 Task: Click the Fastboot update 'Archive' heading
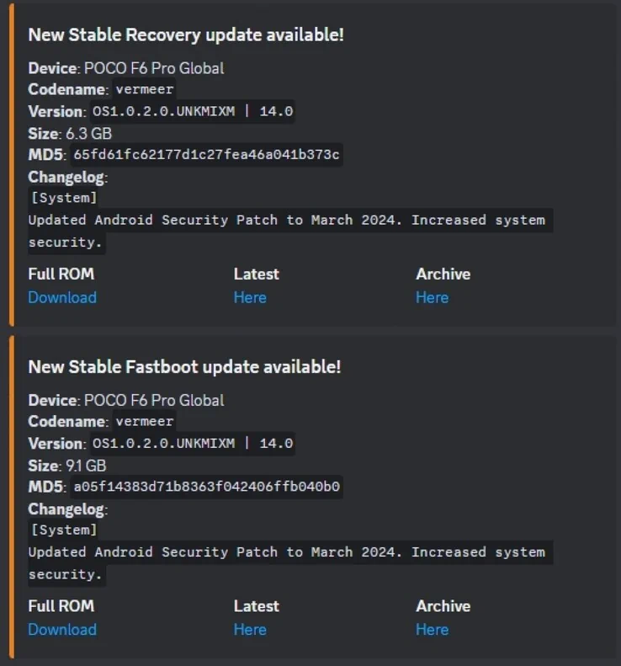pyautogui.click(x=443, y=606)
